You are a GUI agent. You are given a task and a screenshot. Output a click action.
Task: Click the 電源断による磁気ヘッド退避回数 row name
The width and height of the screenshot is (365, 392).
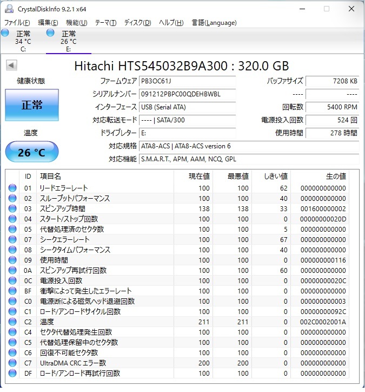click(88, 301)
